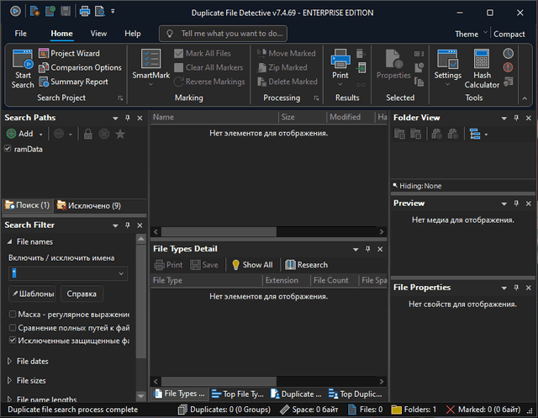This screenshot has height=418, width=538.
Task: Click the red alert icon in Tools group
Action: [508, 67]
